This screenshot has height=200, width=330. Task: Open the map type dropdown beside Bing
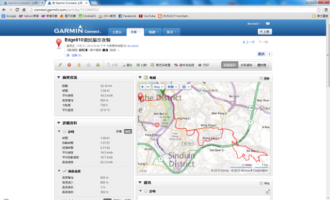tap(172, 87)
